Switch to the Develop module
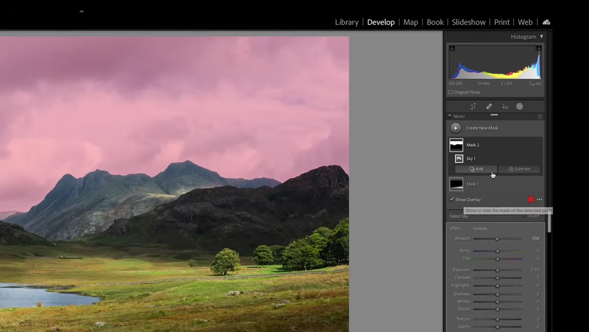This screenshot has height=332, width=589. coord(381,22)
